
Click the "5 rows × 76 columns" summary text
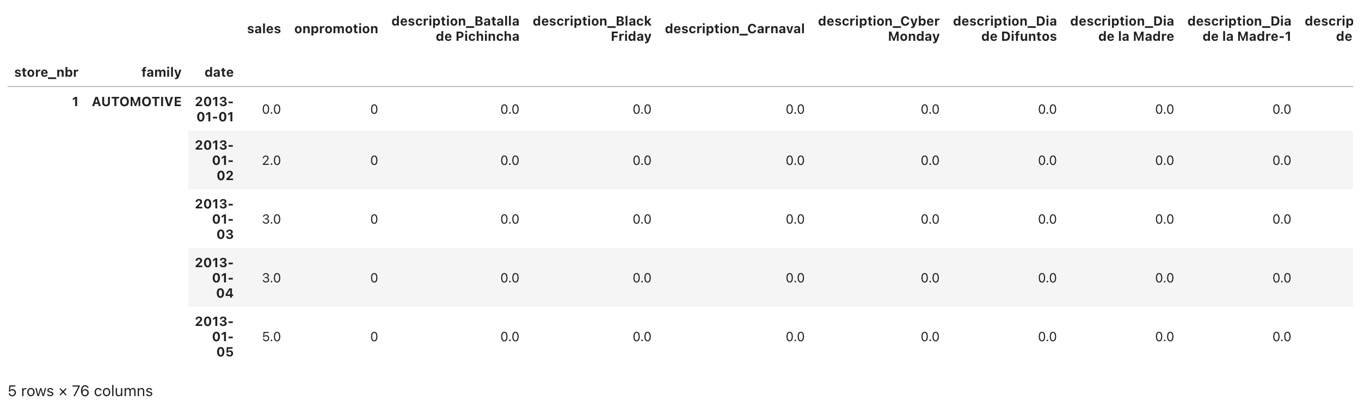tap(81, 391)
